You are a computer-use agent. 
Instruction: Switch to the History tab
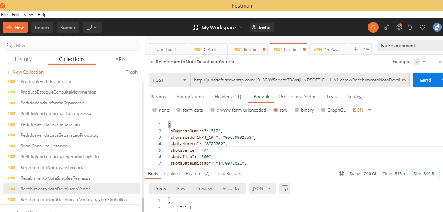23,59
